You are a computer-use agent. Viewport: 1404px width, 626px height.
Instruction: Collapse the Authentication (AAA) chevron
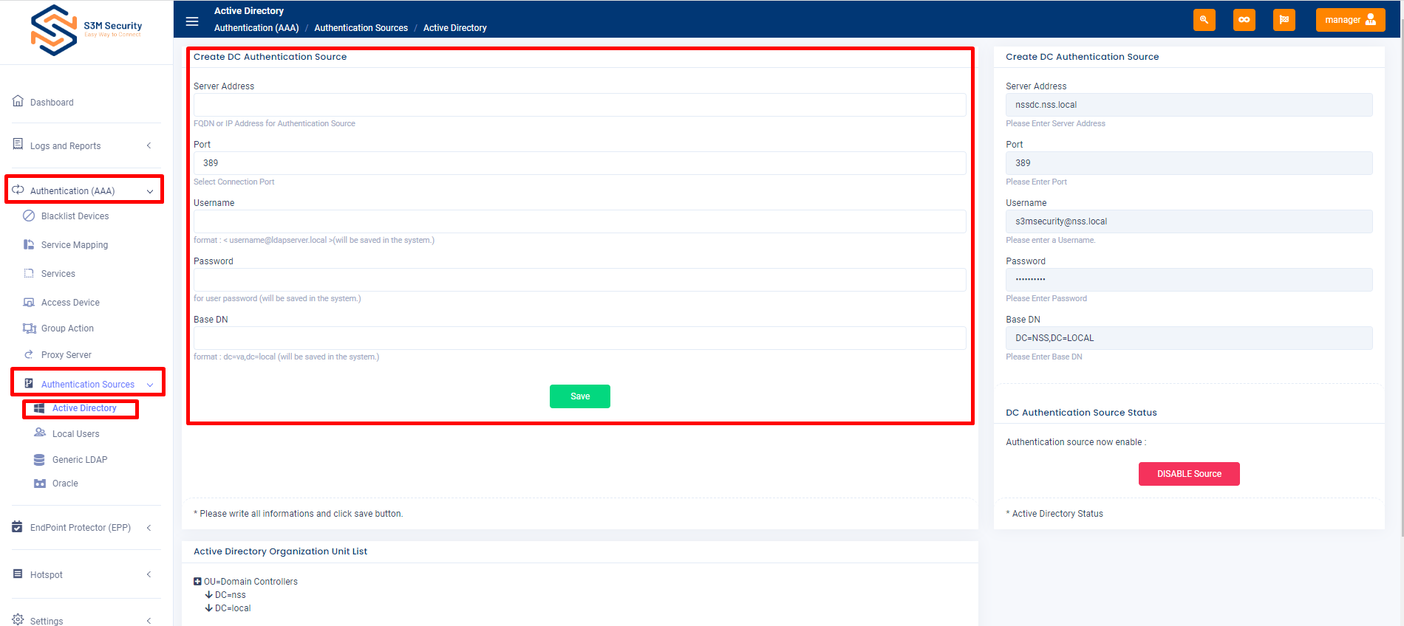(x=150, y=191)
